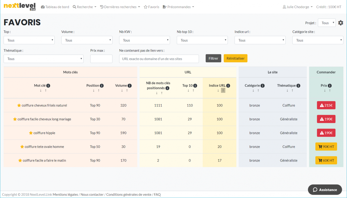The height and width of the screenshot is (198, 347).
Task: Open the Catégorie site filter dropdown
Action: (318, 40)
